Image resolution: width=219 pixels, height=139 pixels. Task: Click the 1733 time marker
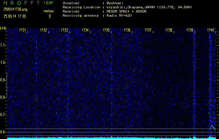[x=64, y=30]
